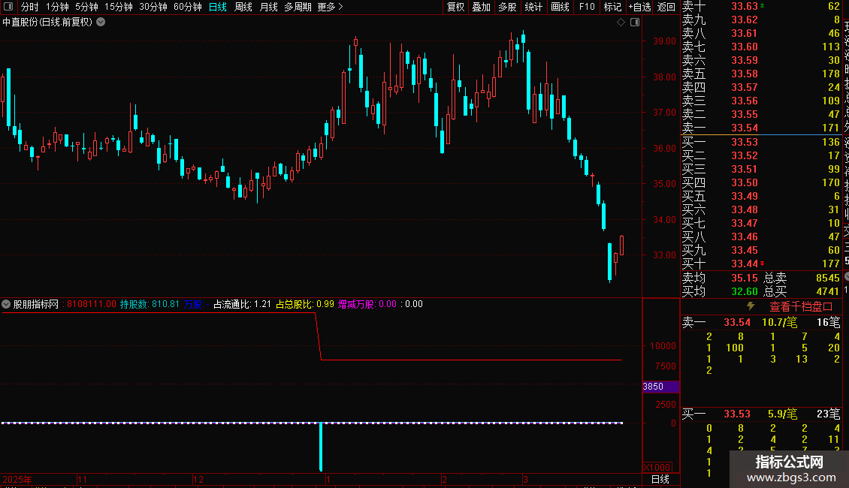The image size is (849, 488).
Task: Expand the 股朋指标网 indicator dropdown
Action: click(x=6, y=304)
